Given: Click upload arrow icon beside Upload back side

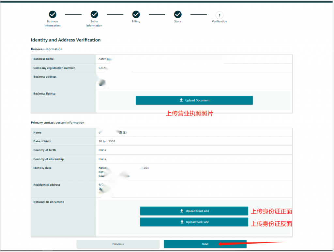Looking at the screenshot, I should pyautogui.click(x=182, y=222).
